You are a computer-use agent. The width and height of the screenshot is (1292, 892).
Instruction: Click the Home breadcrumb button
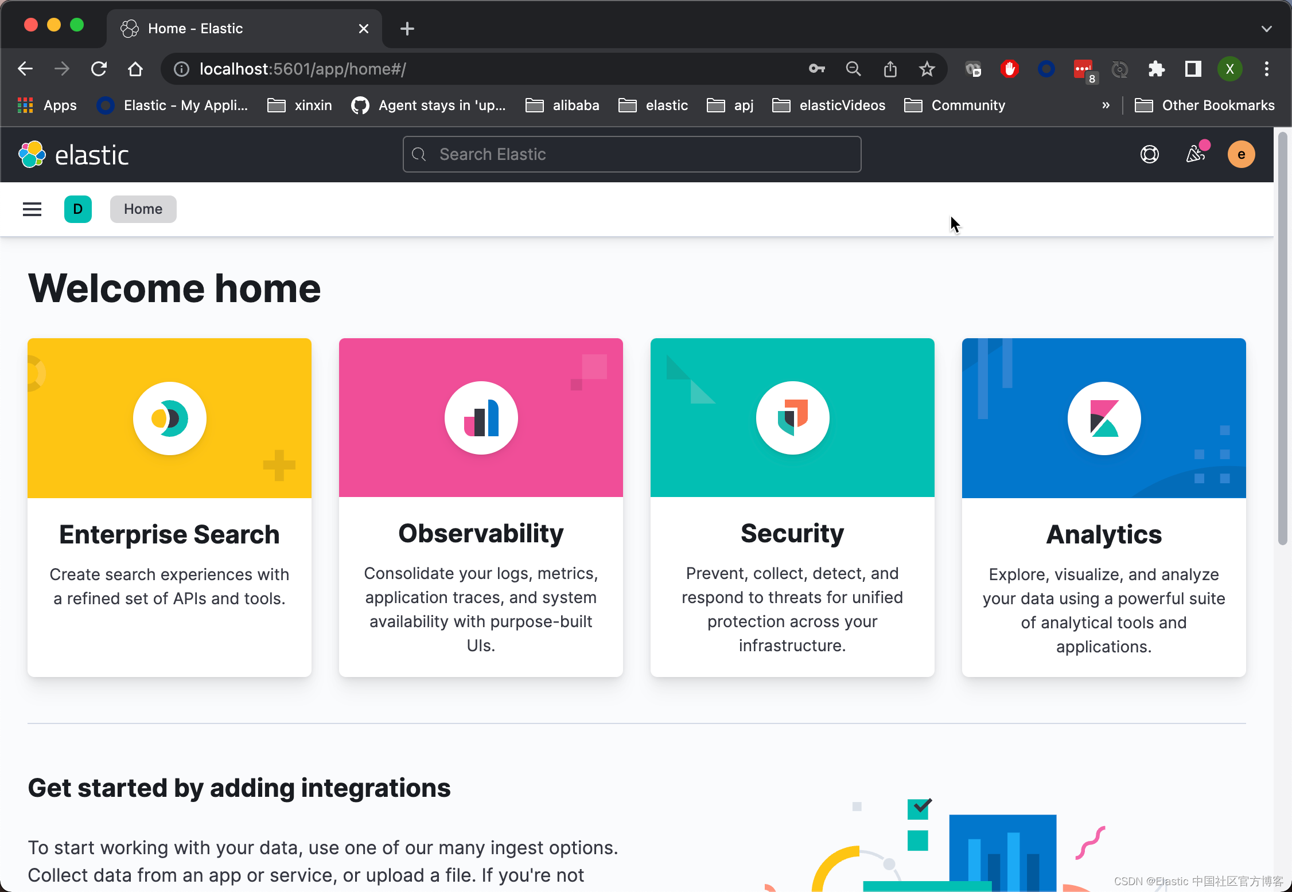click(x=143, y=209)
